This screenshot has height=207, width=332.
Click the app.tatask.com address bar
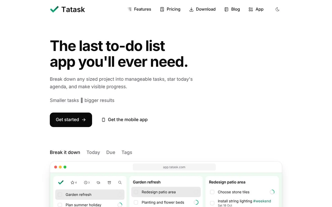click(x=174, y=167)
